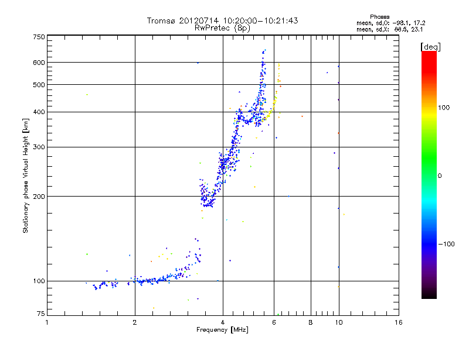Image resolution: width=469 pixels, height=351 pixels.
Task: Click the y-axis label '300'
Action: pos(39,147)
